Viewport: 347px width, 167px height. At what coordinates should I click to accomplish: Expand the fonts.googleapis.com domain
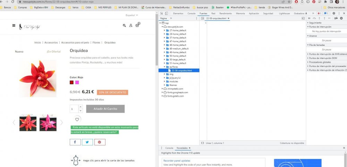point(162,93)
